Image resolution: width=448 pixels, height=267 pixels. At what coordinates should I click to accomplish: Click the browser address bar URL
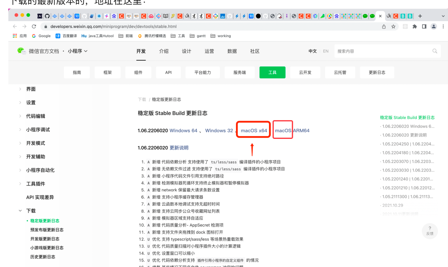[113, 27]
